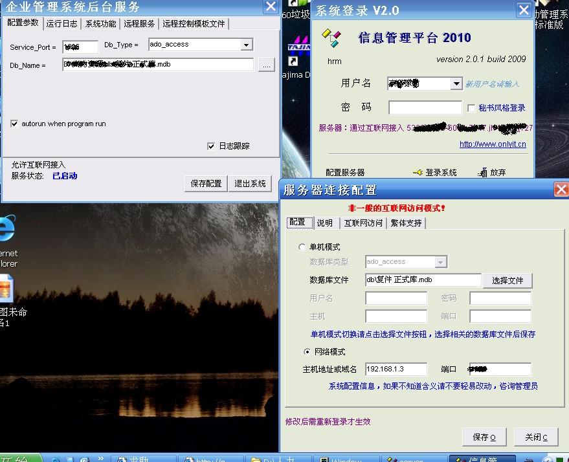
Task: Click the browse '...' button beside Db_Name
Action: click(x=266, y=65)
